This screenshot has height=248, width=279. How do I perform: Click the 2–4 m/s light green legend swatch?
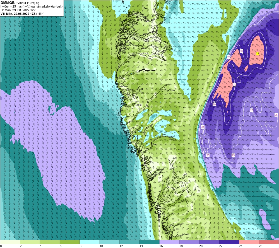(30, 242)
